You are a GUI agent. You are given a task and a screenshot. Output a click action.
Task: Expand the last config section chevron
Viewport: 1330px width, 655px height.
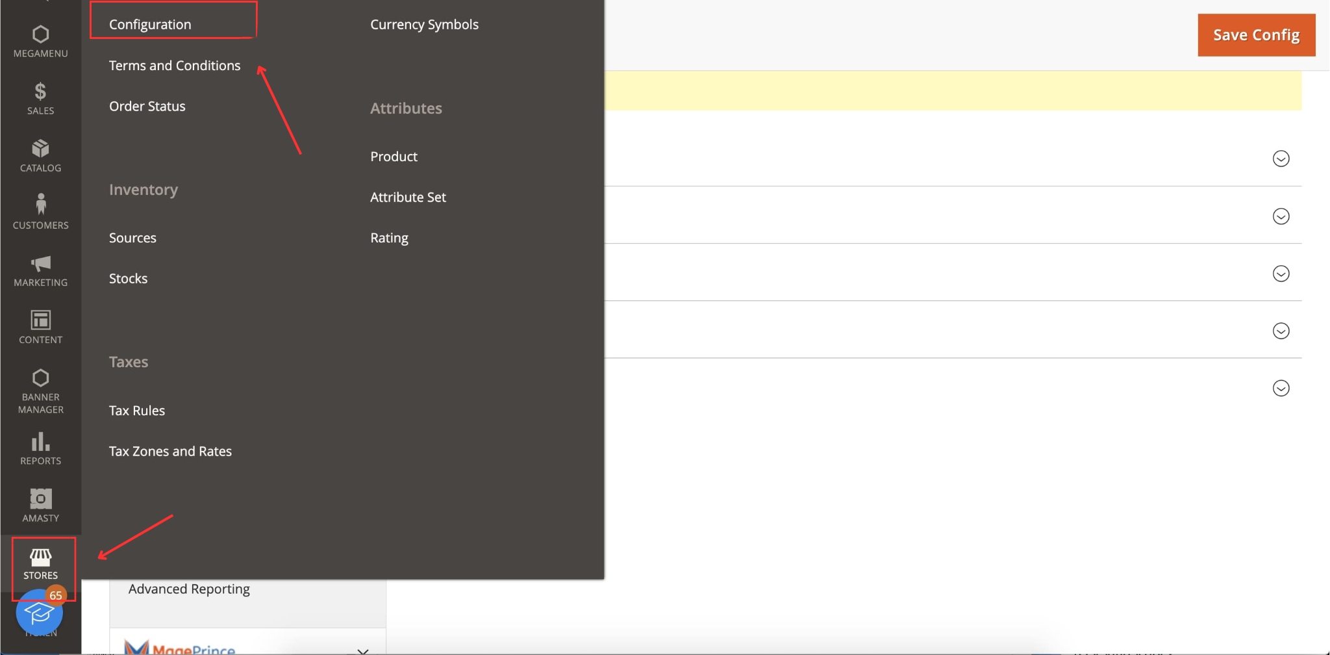click(1281, 388)
